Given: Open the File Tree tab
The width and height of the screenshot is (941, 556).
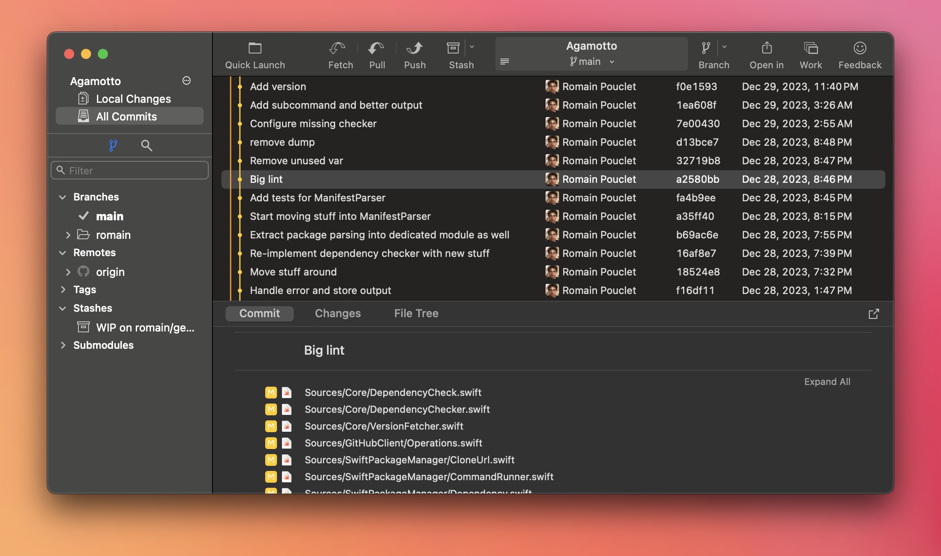Looking at the screenshot, I should tap(416, 313).
